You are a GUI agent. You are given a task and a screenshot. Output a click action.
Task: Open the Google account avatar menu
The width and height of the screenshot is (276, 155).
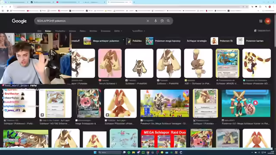pos(268,21)
